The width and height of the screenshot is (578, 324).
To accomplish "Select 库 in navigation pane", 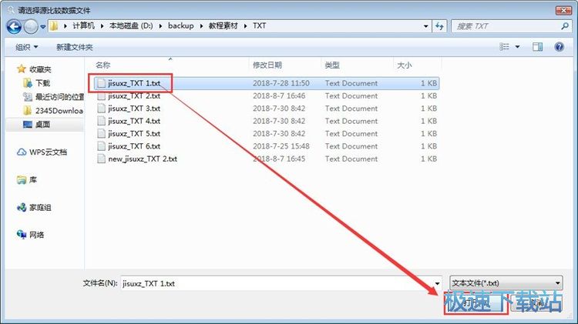I will pyautogui.click(x=33, y=179).
